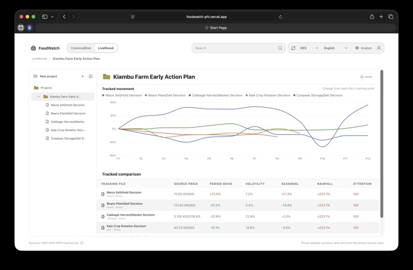
Task: Click the pinned FoodWatch tab icon
Action: pos(21,28)
